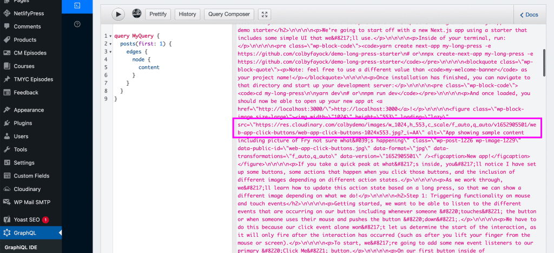This screenshot has height=253, width=554.
Task: Click the Yoast SEO logo icon
Action: pos(6,220)
